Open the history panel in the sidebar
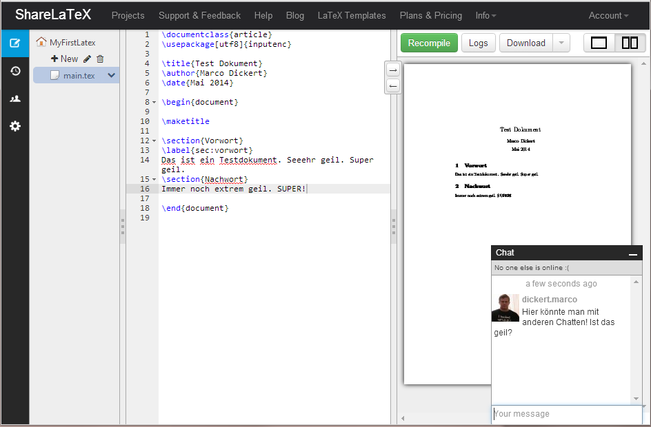 tap(14, 70)
